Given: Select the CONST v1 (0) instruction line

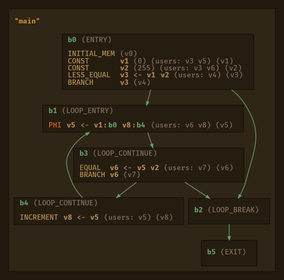Looking at the screenshot, I should pos(151,61).
